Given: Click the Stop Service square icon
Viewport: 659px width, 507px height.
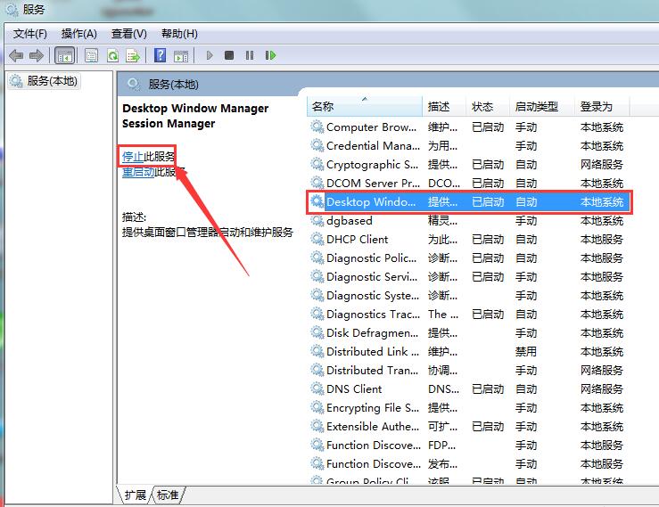Looking at the screenshot, I should point(229,55).
